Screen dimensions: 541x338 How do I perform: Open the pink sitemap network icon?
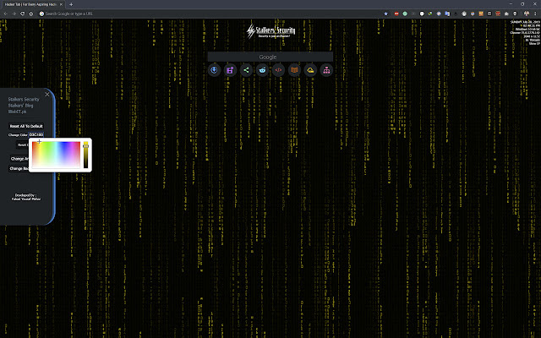[326, 70]
